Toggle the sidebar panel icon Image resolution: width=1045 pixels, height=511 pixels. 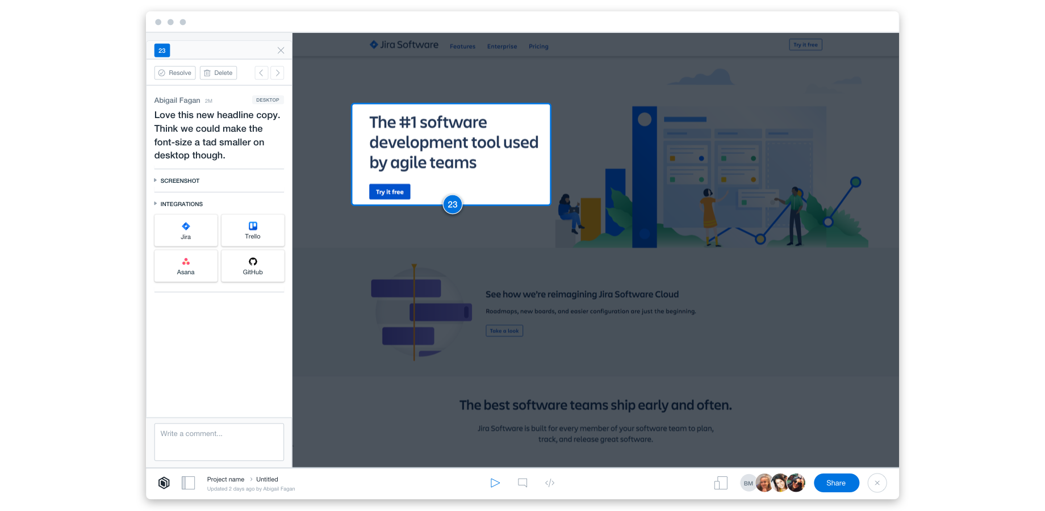coord(188,483)
